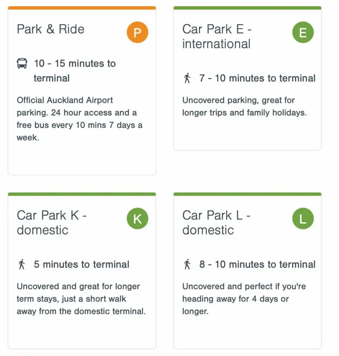Click the orange P badge for Park & Ride
Viewport: 339px width, 356px height.
click(x=137, y=32)
